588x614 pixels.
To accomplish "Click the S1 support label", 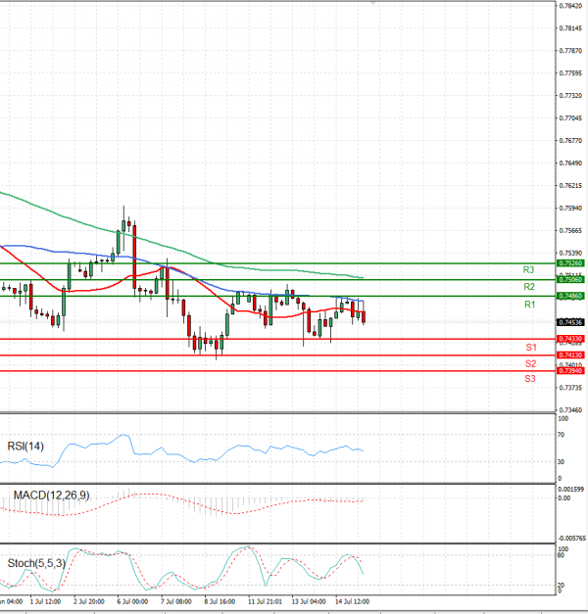I will pos(531,348).
